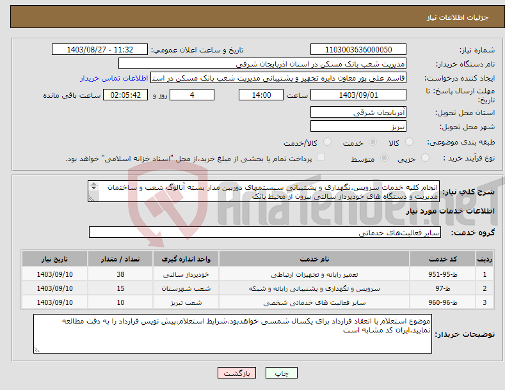Click the remaining time field 02:05:42

point(125,95)
